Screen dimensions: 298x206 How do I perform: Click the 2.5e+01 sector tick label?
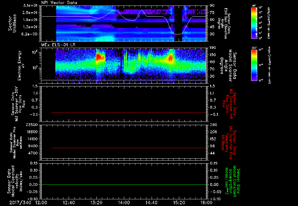pos(30,13)
